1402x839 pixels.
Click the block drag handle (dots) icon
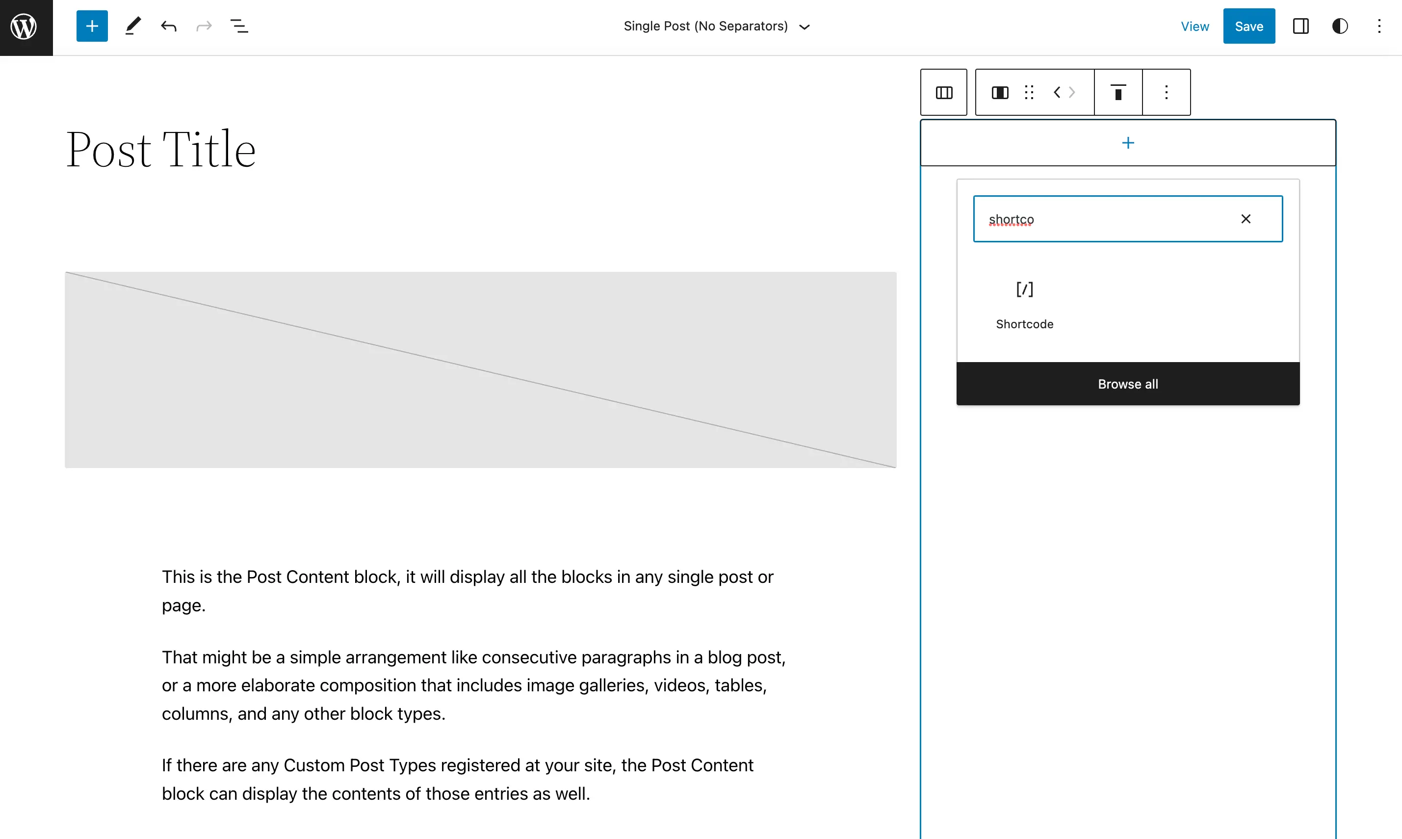[1029, 91]
